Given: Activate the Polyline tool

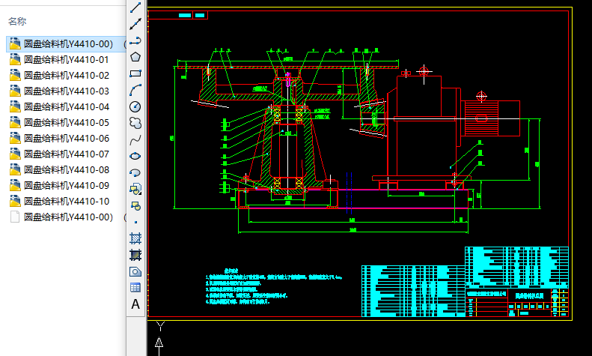Looking at the screenshot, I should [135, 41].
